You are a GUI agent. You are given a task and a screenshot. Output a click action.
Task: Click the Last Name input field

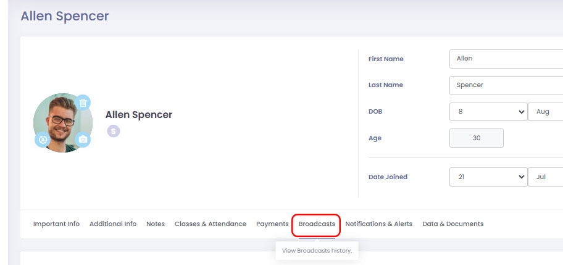tap(506, 85)
